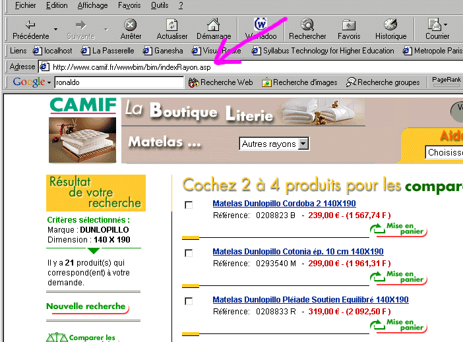463x342 pixels.
Task: Open the Suivante history dropdown arrow
Action: tap(106, 29)
